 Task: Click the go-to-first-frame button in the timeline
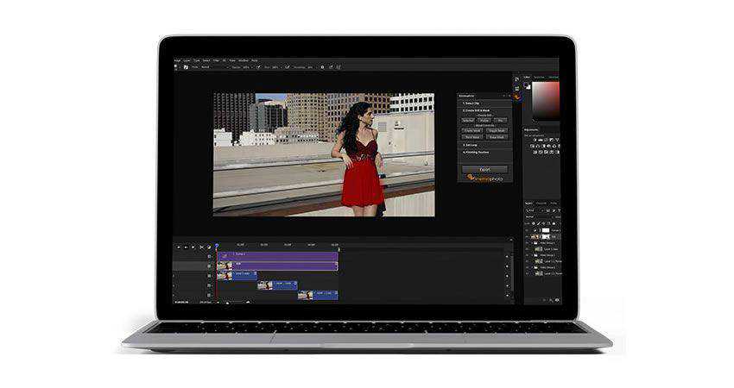(179, 247)
